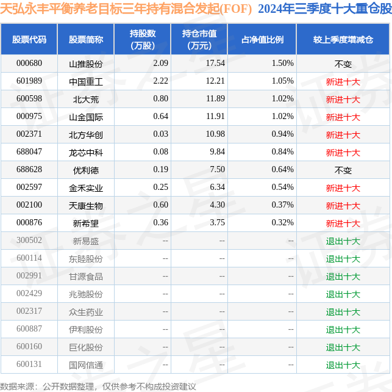Select stock code 002429
The image size is (392, 392).
click(29, 294)
